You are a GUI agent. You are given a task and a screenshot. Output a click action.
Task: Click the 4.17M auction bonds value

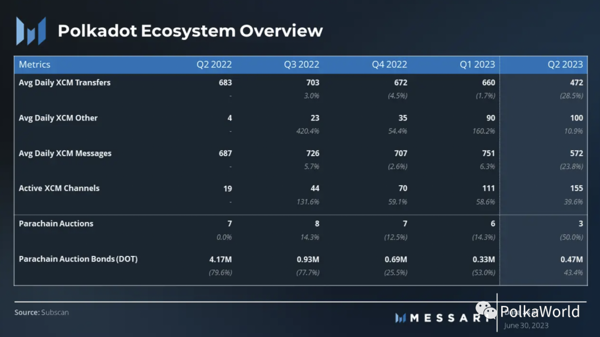221,259
